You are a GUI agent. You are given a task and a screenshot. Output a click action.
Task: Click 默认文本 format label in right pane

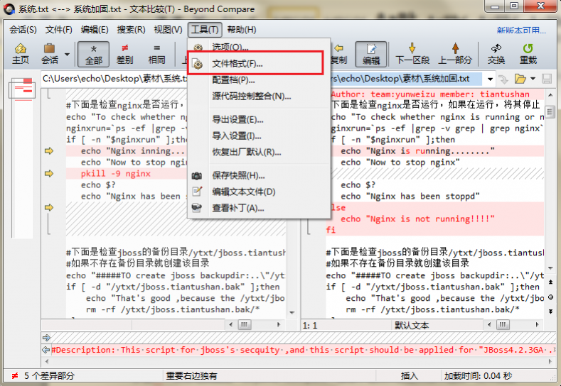pos(412,325)
